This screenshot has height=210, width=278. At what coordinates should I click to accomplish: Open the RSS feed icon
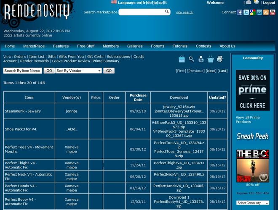coord(266,12)
